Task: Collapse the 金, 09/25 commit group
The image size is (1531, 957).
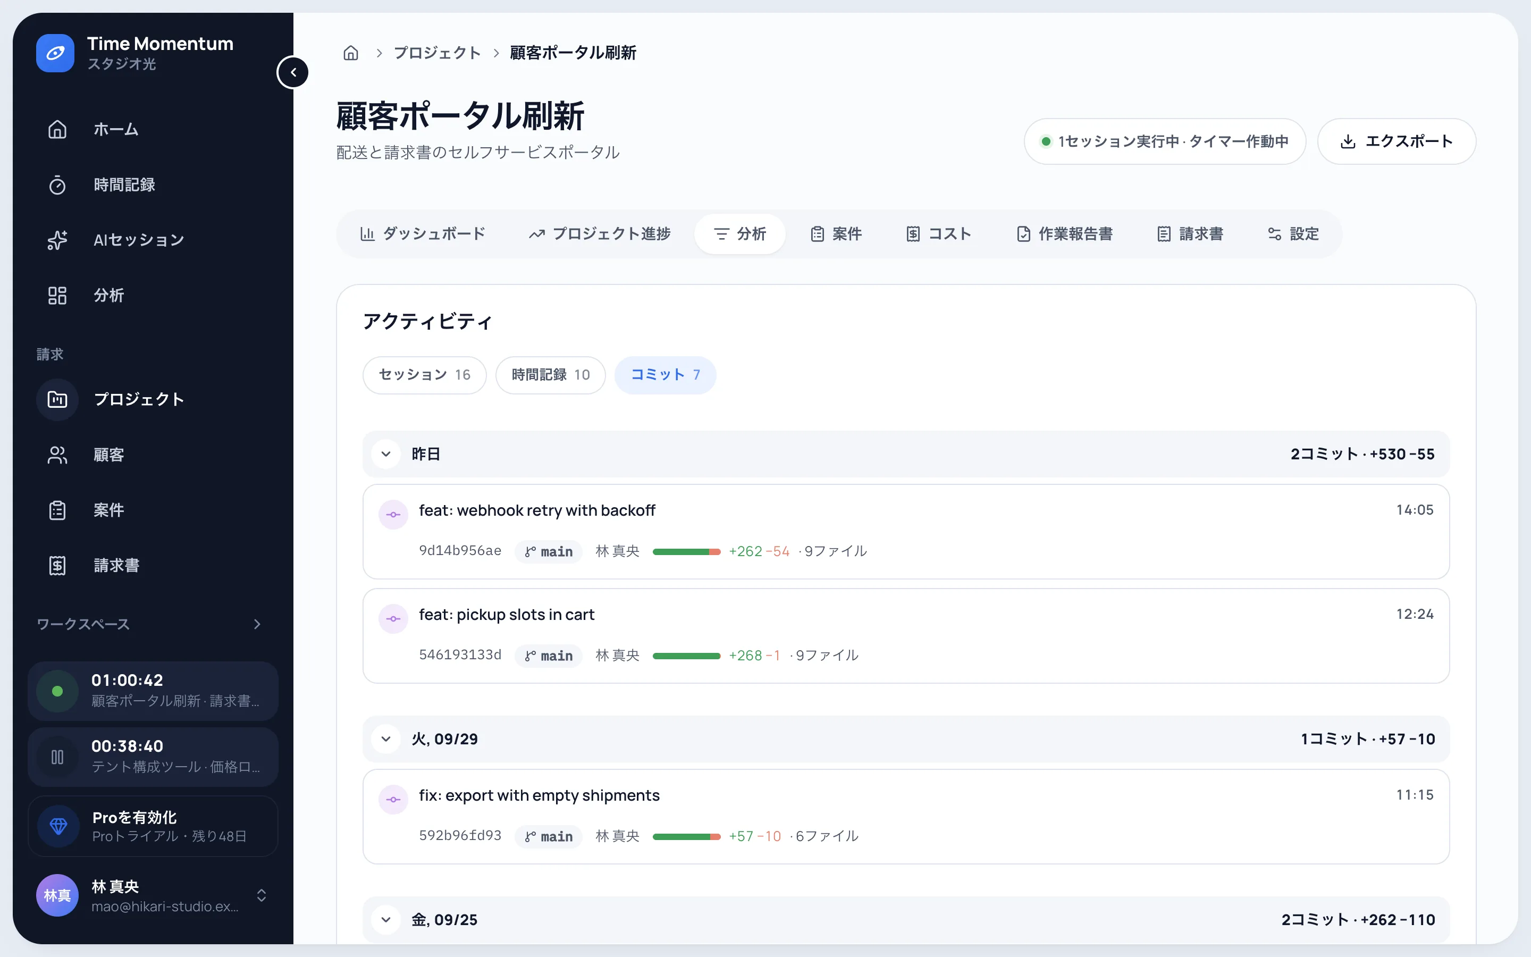Action: click(386, 920)
